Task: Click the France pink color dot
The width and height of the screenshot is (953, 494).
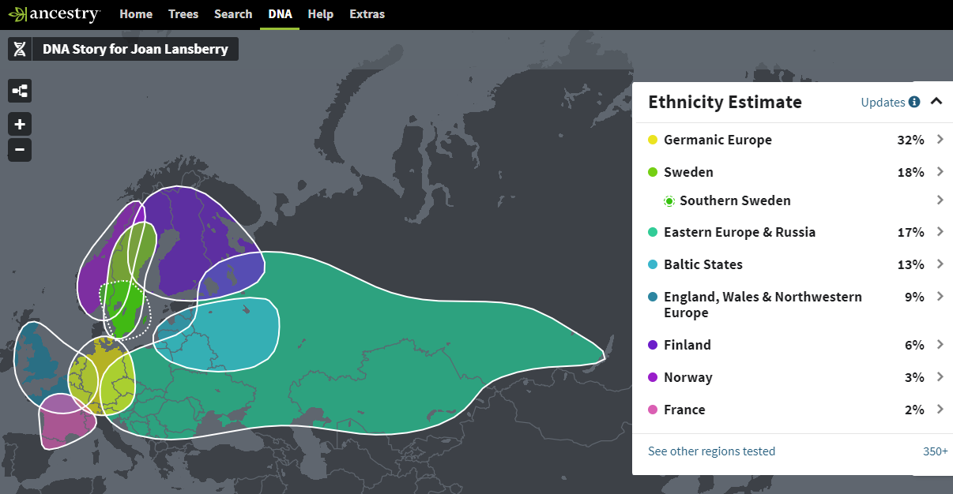Action: (653, 410)
